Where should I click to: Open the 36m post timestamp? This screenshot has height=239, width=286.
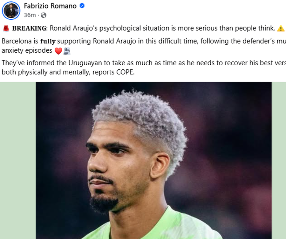(x=30, y=15)
